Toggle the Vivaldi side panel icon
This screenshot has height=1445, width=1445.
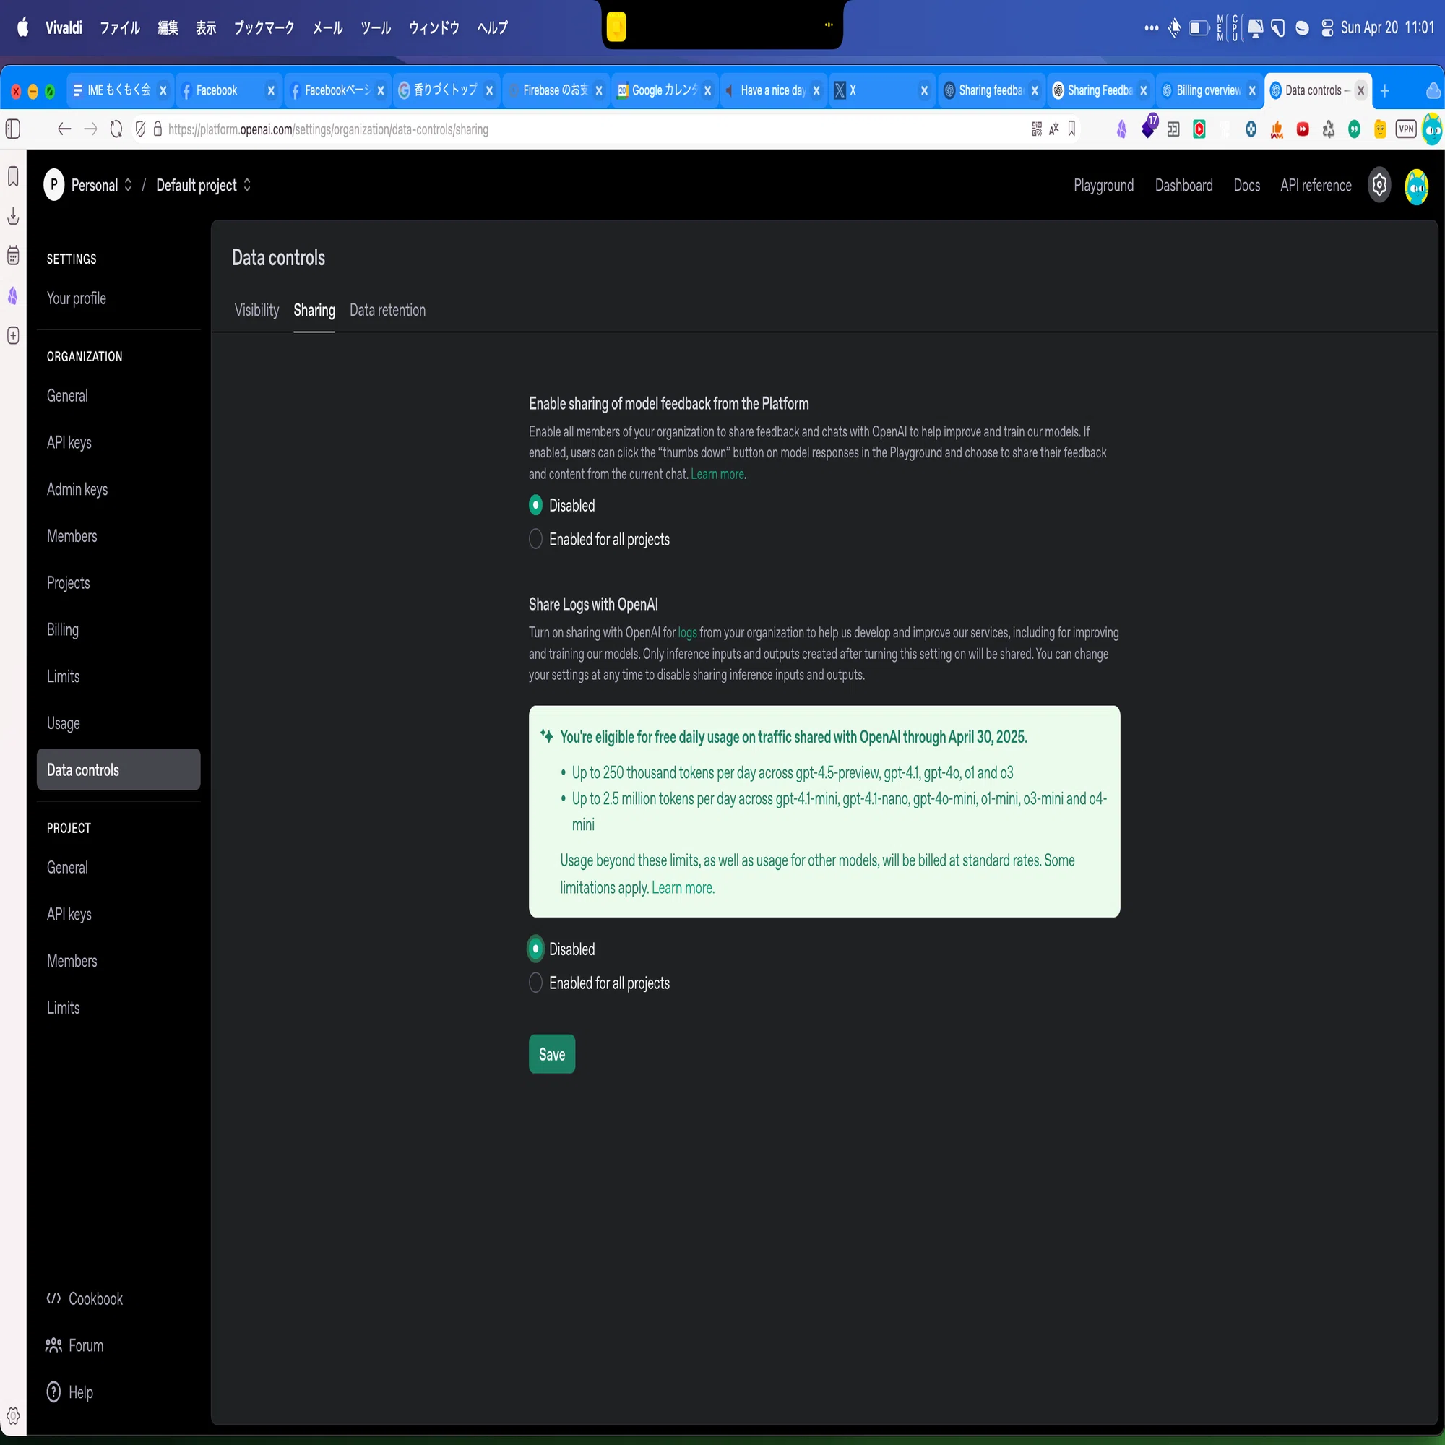13,129
